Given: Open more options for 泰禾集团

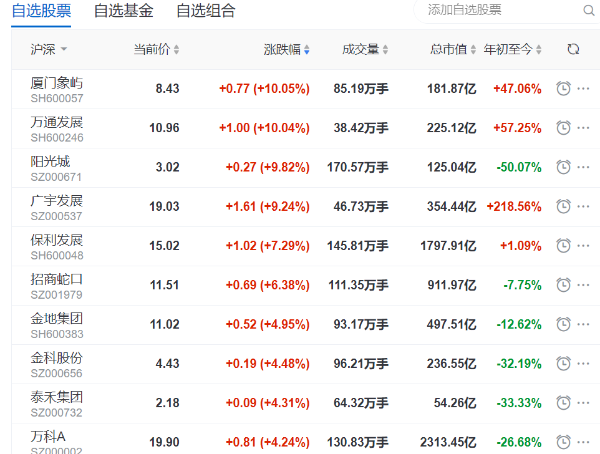Looking at the screenshot, I should [583, 403].
